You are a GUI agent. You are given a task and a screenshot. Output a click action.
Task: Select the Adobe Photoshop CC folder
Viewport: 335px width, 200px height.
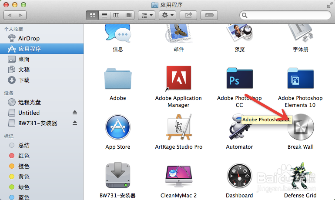[x=239, y=78]
